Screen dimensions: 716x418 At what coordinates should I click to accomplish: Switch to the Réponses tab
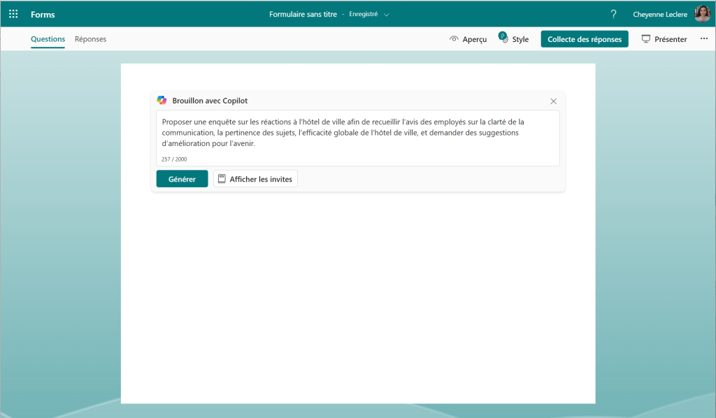click(90, 39)
